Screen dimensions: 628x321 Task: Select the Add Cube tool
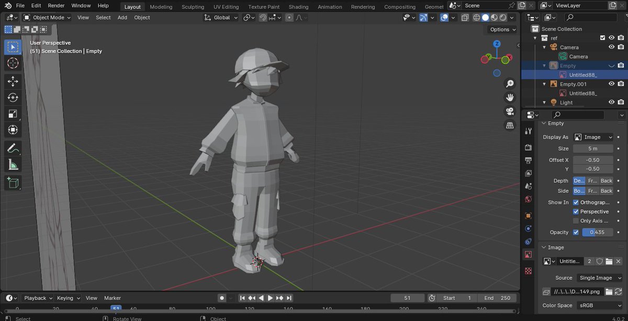(x=13, y=183)
